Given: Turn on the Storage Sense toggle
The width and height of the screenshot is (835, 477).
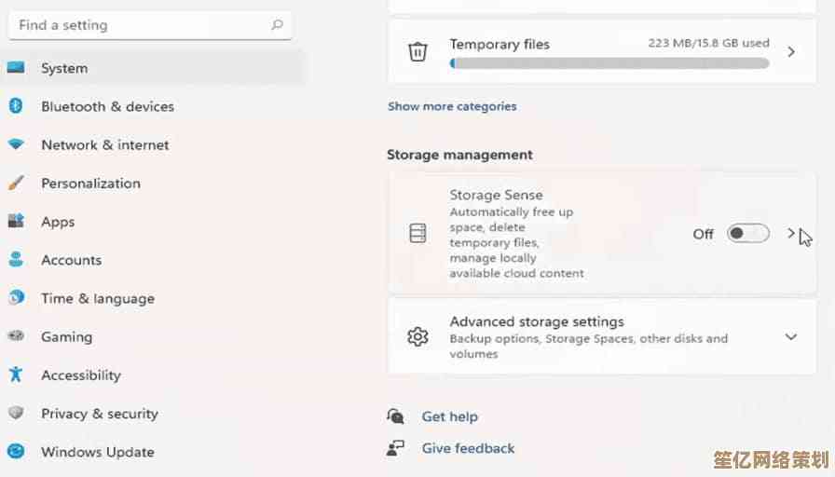Looking at the screenshot, I should pos(747,234).
